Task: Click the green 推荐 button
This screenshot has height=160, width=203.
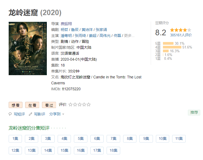Action: coord(194,113)
